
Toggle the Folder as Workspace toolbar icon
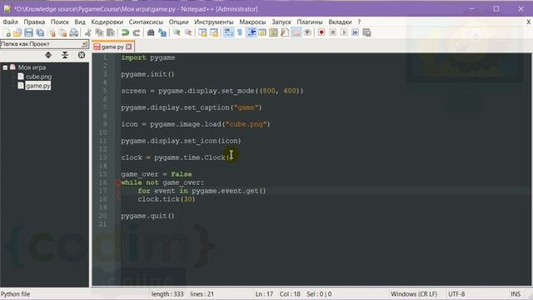pos(296,32)
